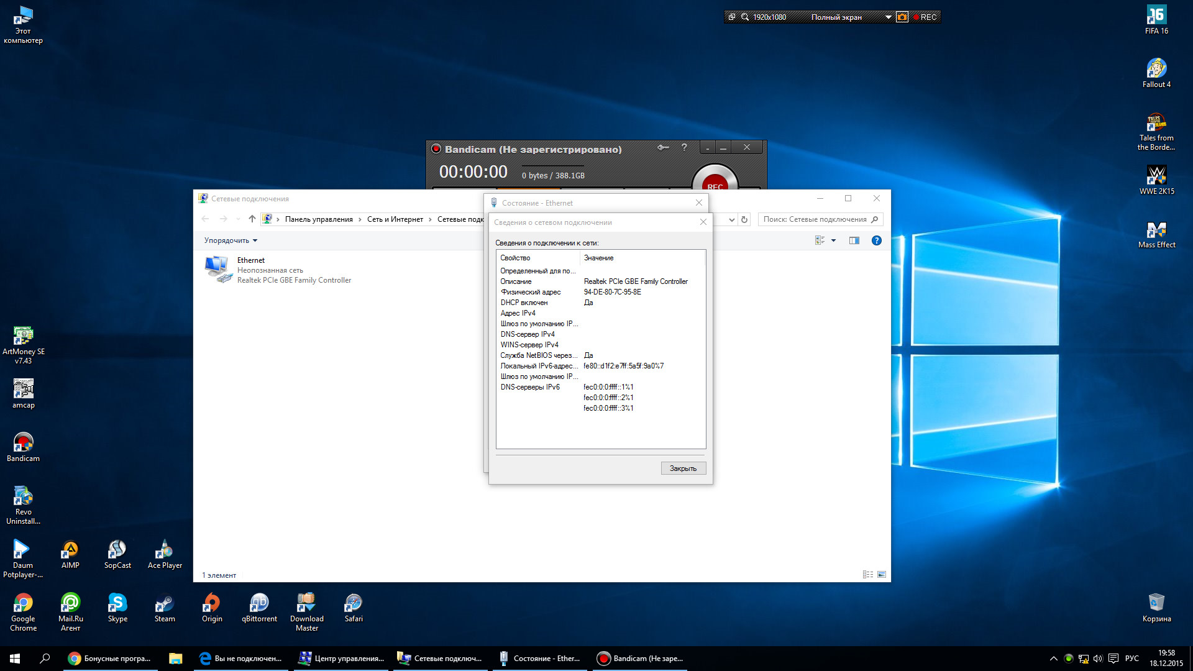Click Сеть и Интернет breadcrumb
This screenshot has height=671, width=1193.
(x=395, y=219)
